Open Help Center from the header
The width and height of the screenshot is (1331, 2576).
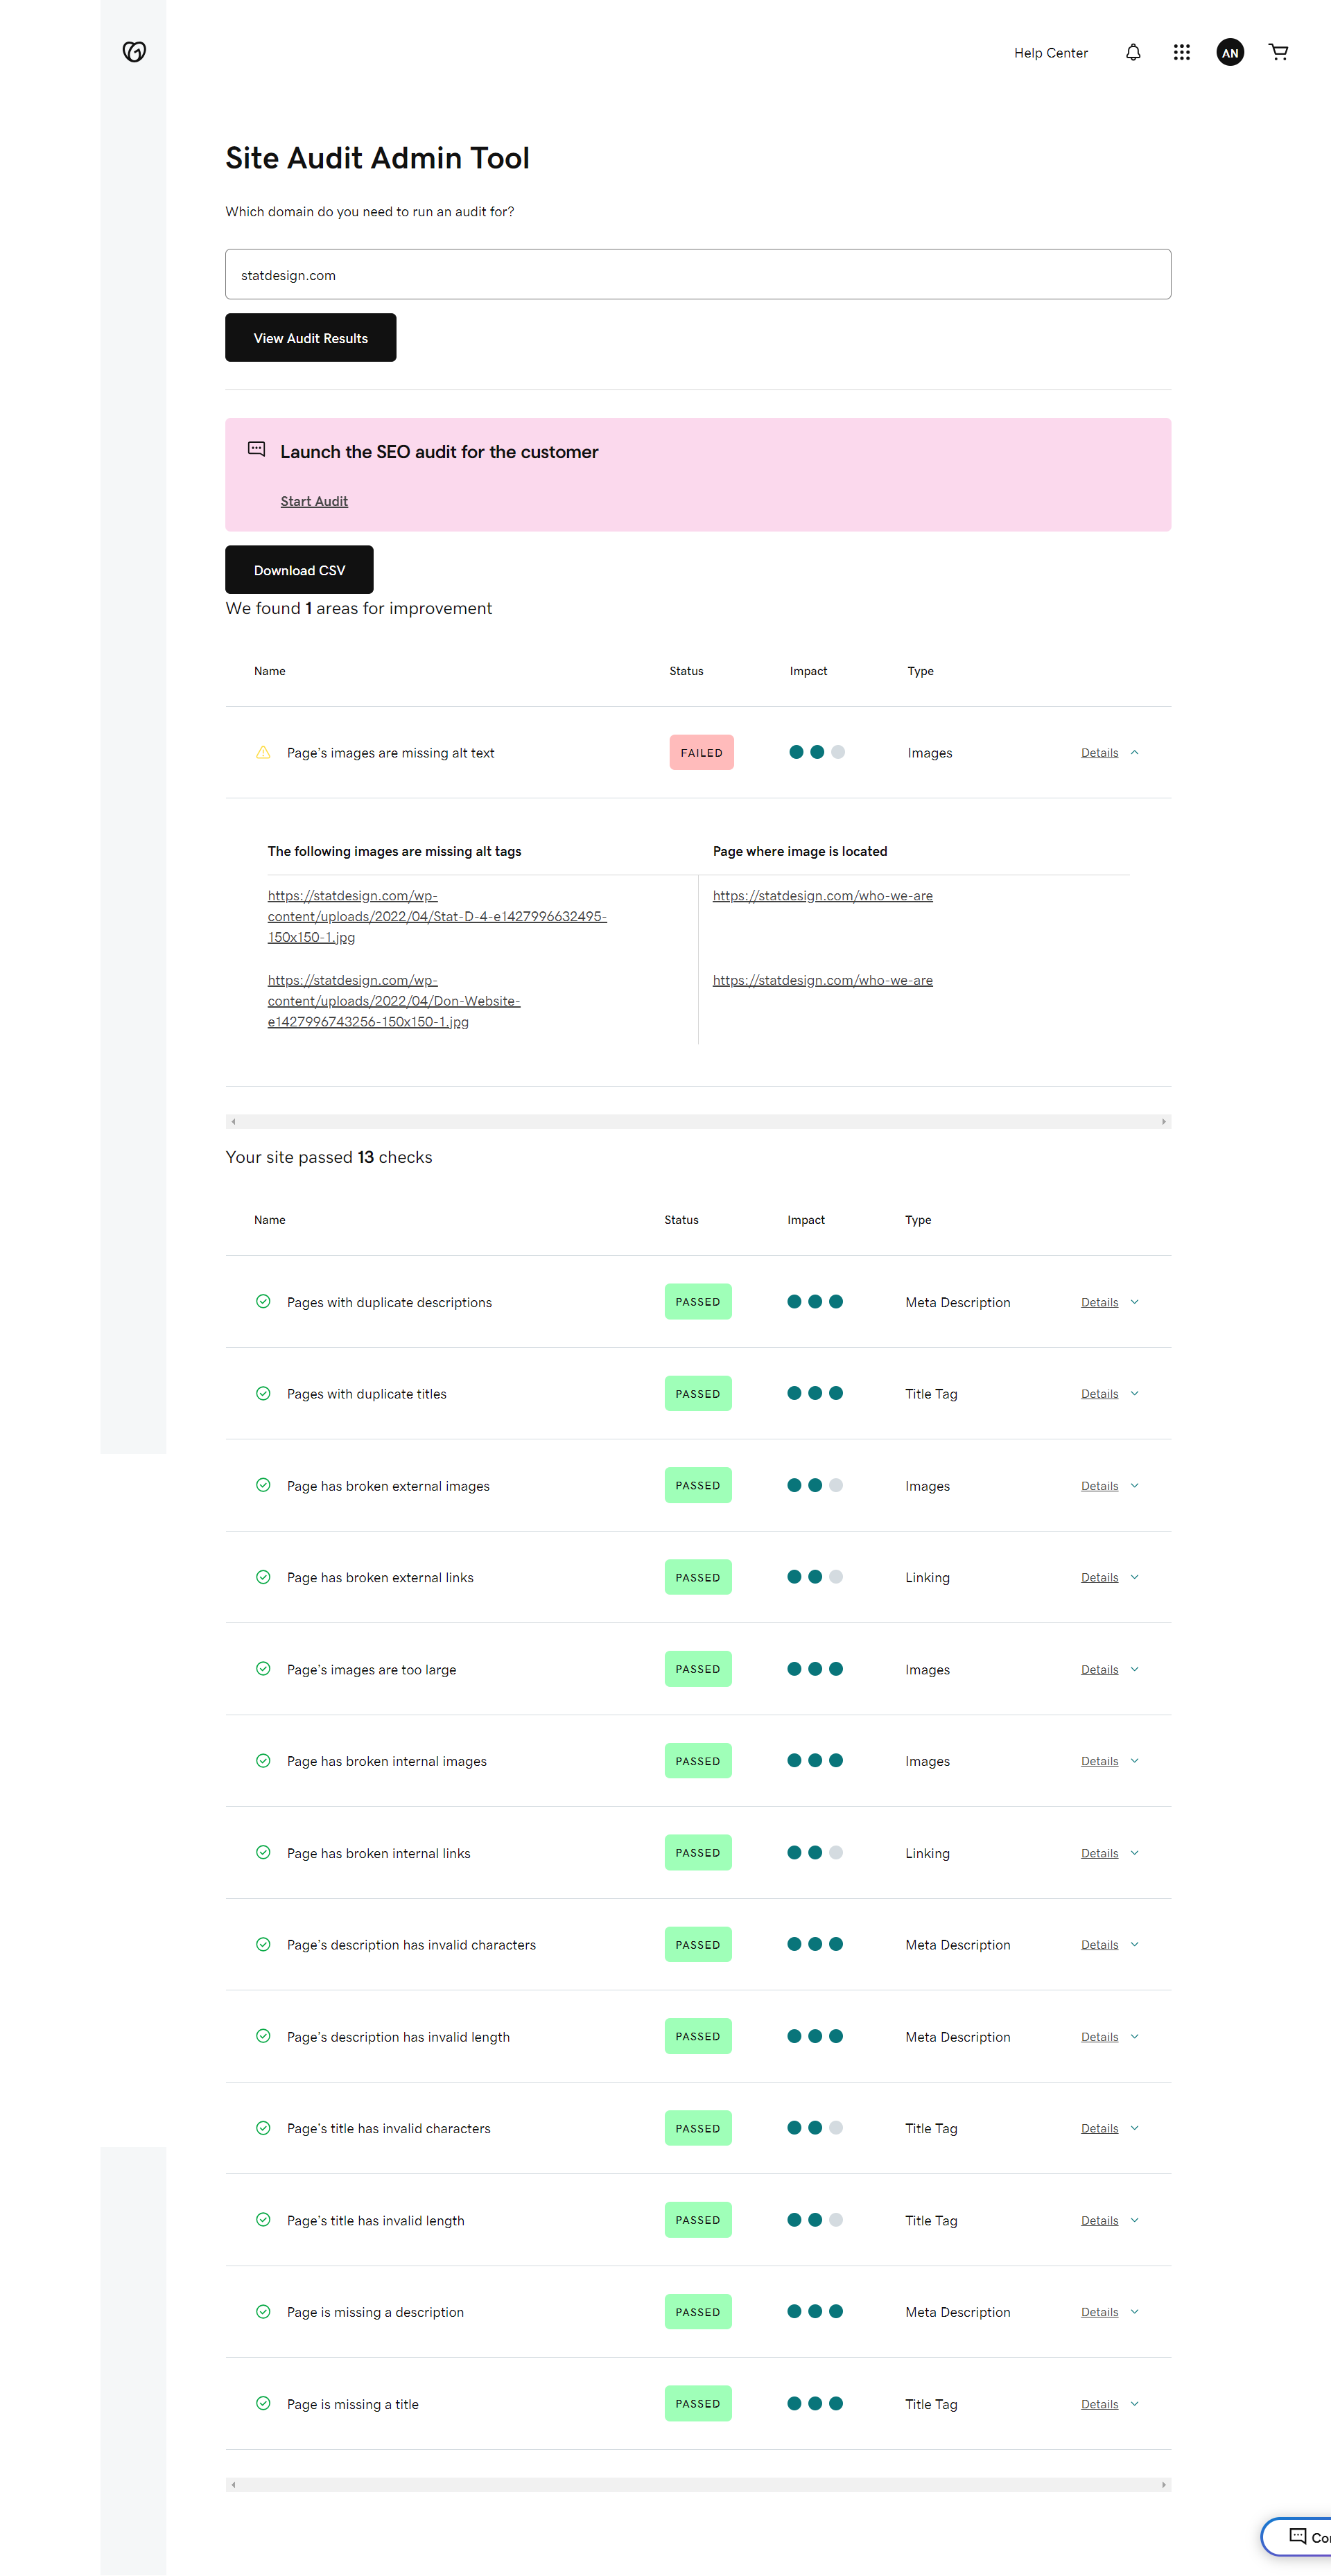click(x=1050, y=53)
